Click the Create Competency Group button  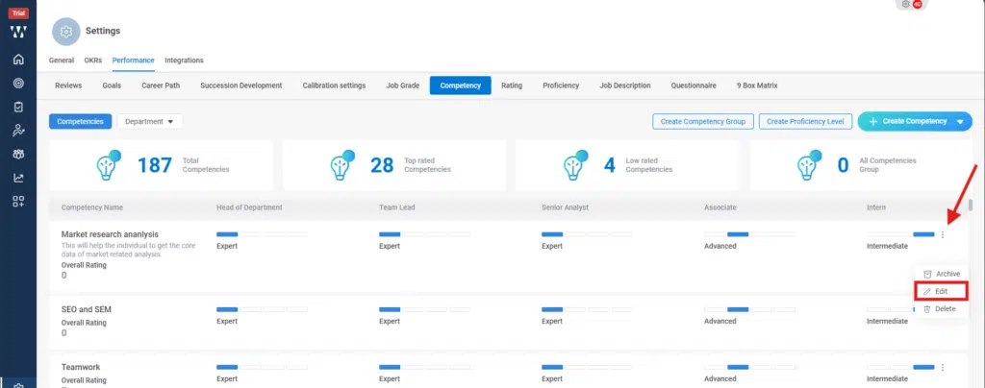pos(701,121)
